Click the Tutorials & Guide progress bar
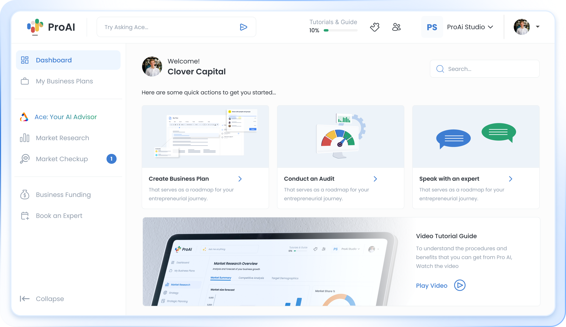 (x=341, y=30)
